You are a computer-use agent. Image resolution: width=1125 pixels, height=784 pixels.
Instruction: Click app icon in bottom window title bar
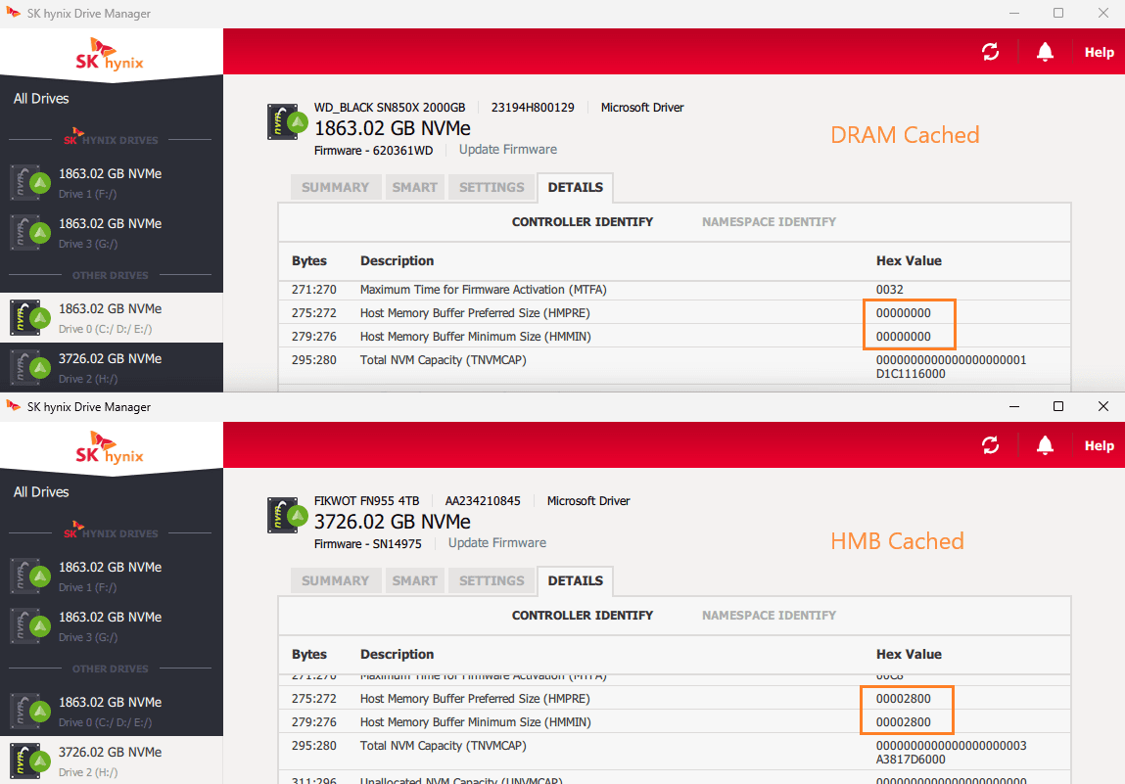click(x=13, y=406)
